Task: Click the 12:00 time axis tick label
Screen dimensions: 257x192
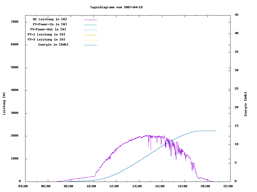Action: coord(114,186)
